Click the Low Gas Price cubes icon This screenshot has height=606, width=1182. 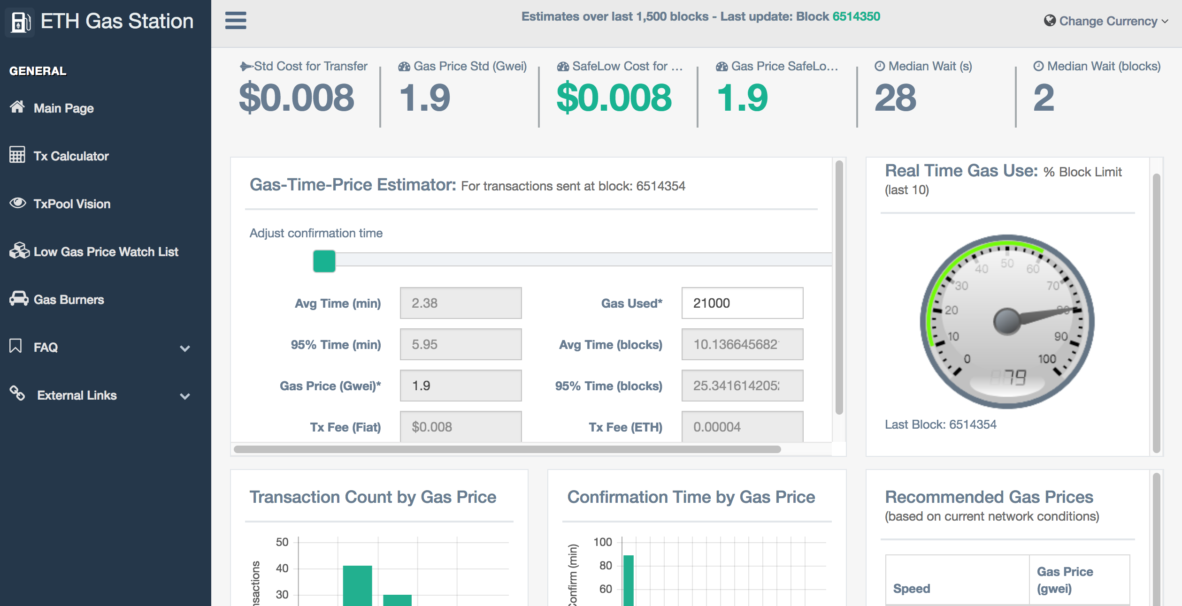(19, 250)
